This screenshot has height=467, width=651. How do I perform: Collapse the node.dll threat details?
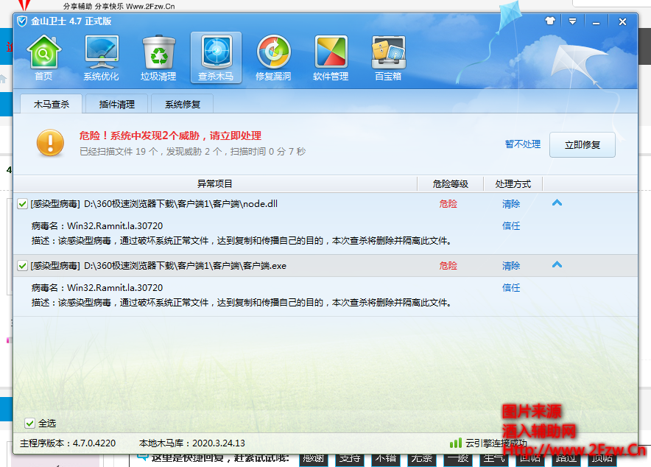pos(557,203)
